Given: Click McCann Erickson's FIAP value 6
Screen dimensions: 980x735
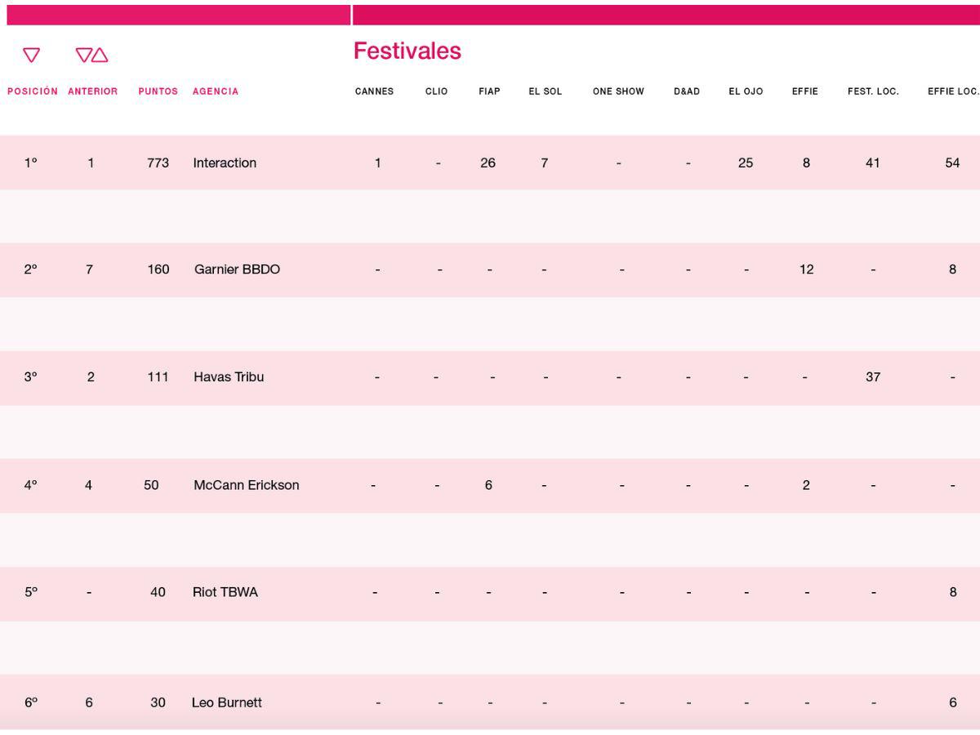Looking at the screenshot, I should [488, 485].
